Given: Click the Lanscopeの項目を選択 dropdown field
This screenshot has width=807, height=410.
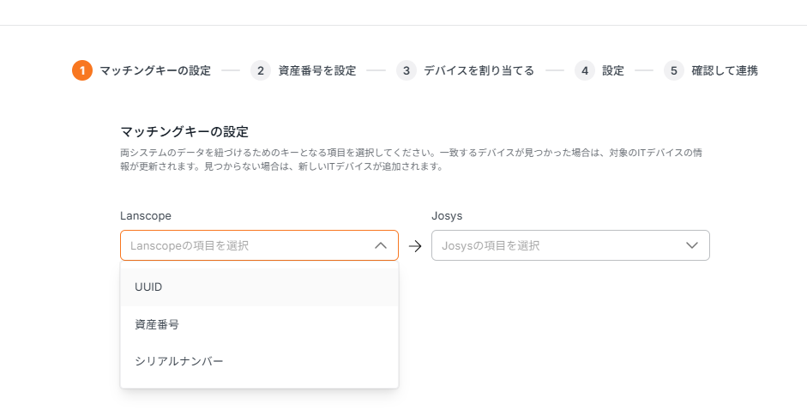Looking at the screenshot, I should tap(249, 245).
